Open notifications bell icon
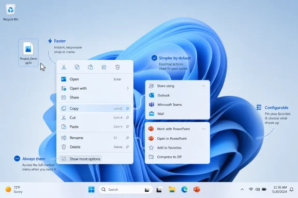 292,189
